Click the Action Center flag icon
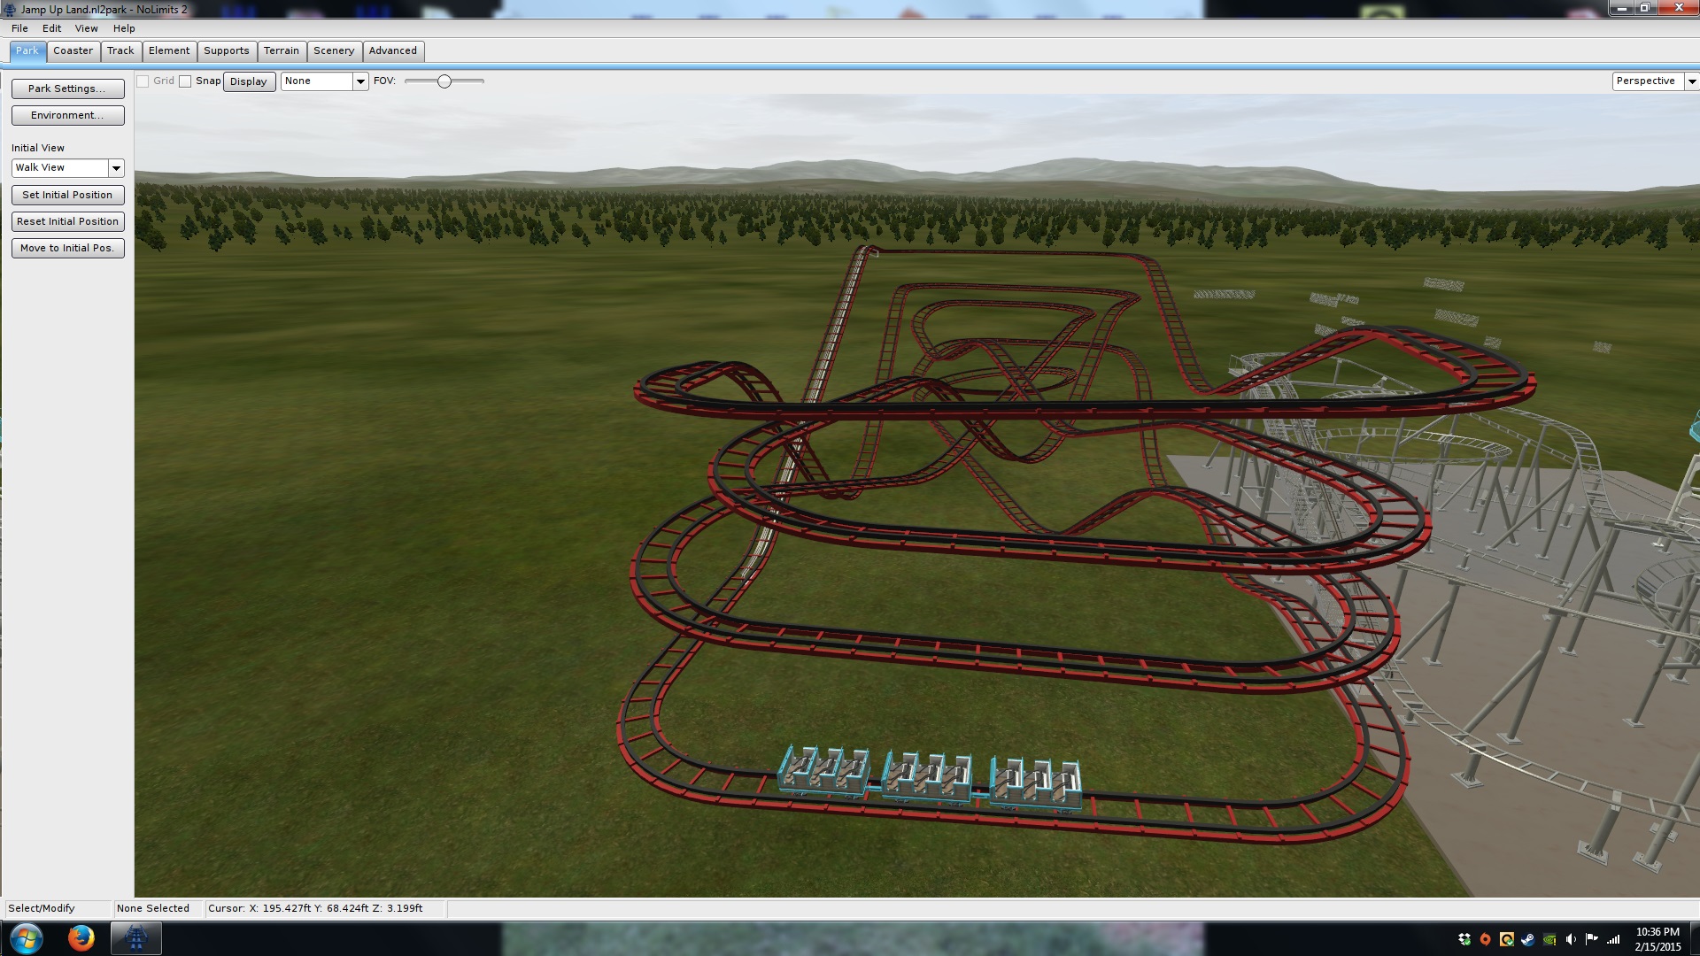Viewport: 1700px width, 956px height. pos(1592,939)
